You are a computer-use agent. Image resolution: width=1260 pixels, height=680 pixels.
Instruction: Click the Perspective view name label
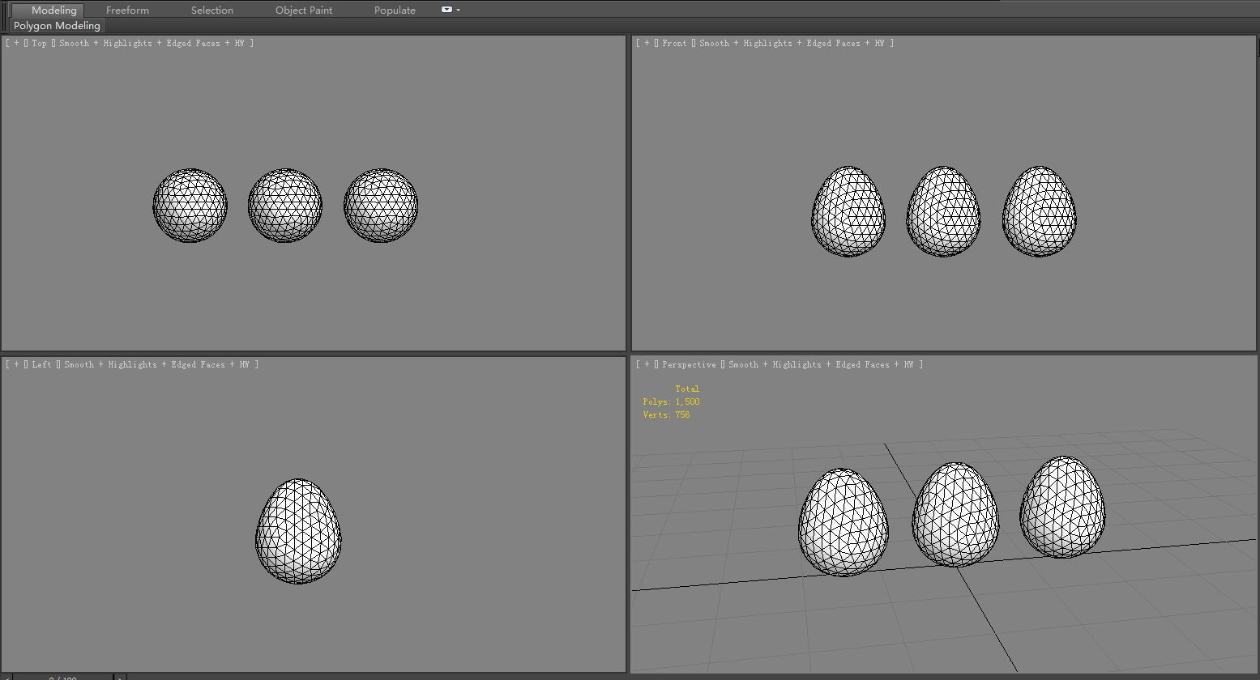coord(689,364)
